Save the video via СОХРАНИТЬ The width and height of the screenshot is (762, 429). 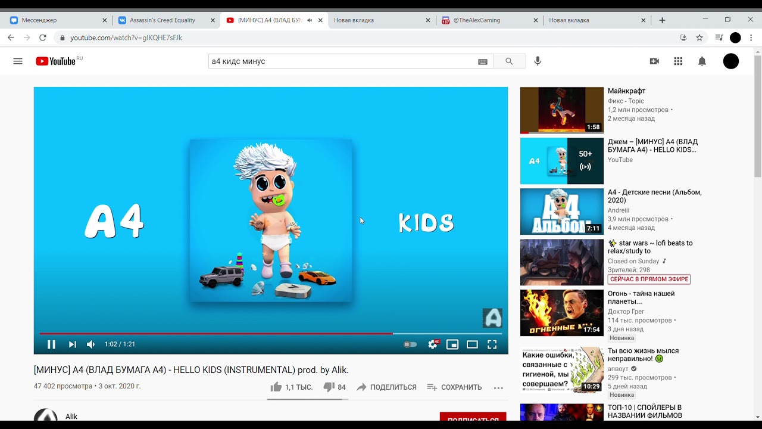tap(455, 387)
